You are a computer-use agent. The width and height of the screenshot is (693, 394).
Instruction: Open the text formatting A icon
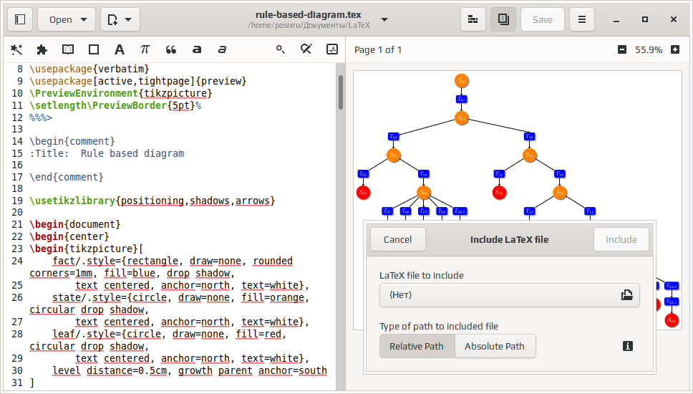coord(120,49)
